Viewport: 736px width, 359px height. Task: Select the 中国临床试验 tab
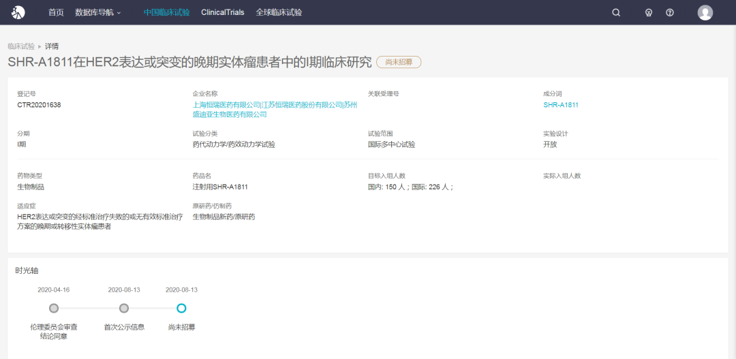167,13
